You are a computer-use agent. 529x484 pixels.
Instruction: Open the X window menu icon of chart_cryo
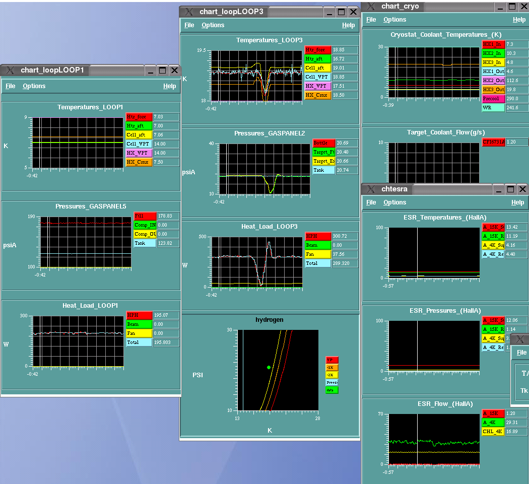[x=371, y=6]
